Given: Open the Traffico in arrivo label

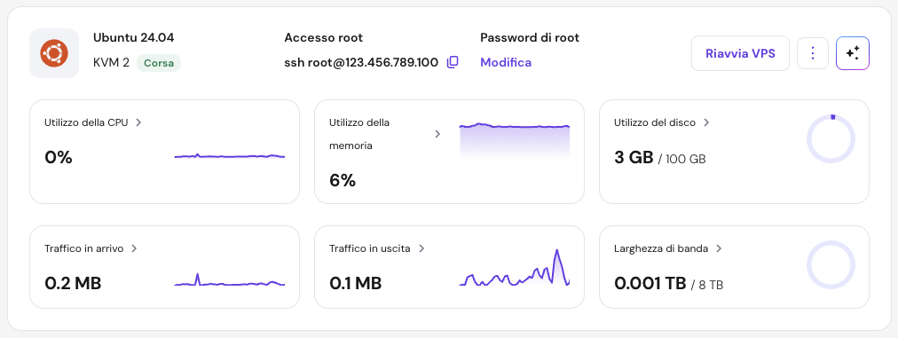Looking at the screenshot, I should click(84, 248).
